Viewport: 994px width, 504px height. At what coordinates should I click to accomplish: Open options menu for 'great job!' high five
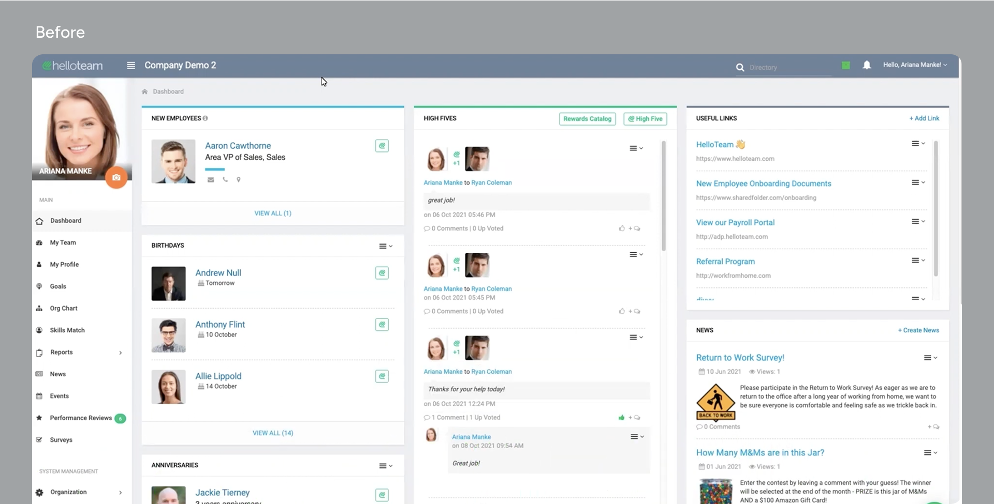636,148
